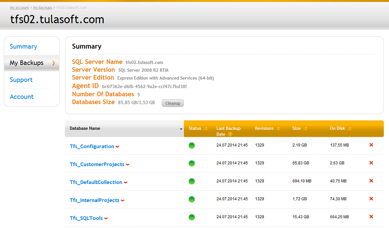This screenshot has height=228, width=389.
Task: Click the Agent ID value bc07362e-d6fb-4562-9a2e-ccf47c7bd38f
Action: tap(144, 87)
